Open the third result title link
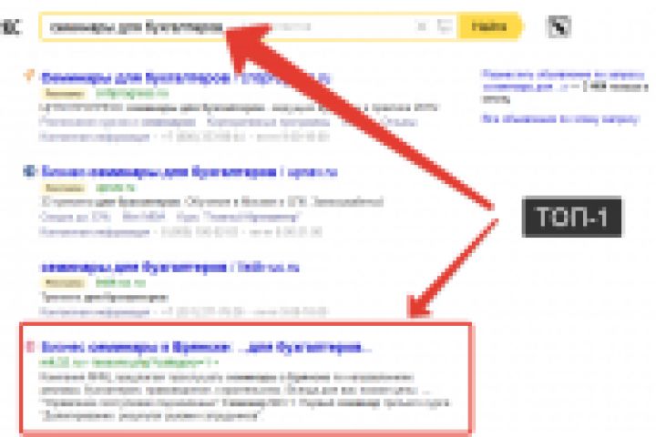 [169, 268]
